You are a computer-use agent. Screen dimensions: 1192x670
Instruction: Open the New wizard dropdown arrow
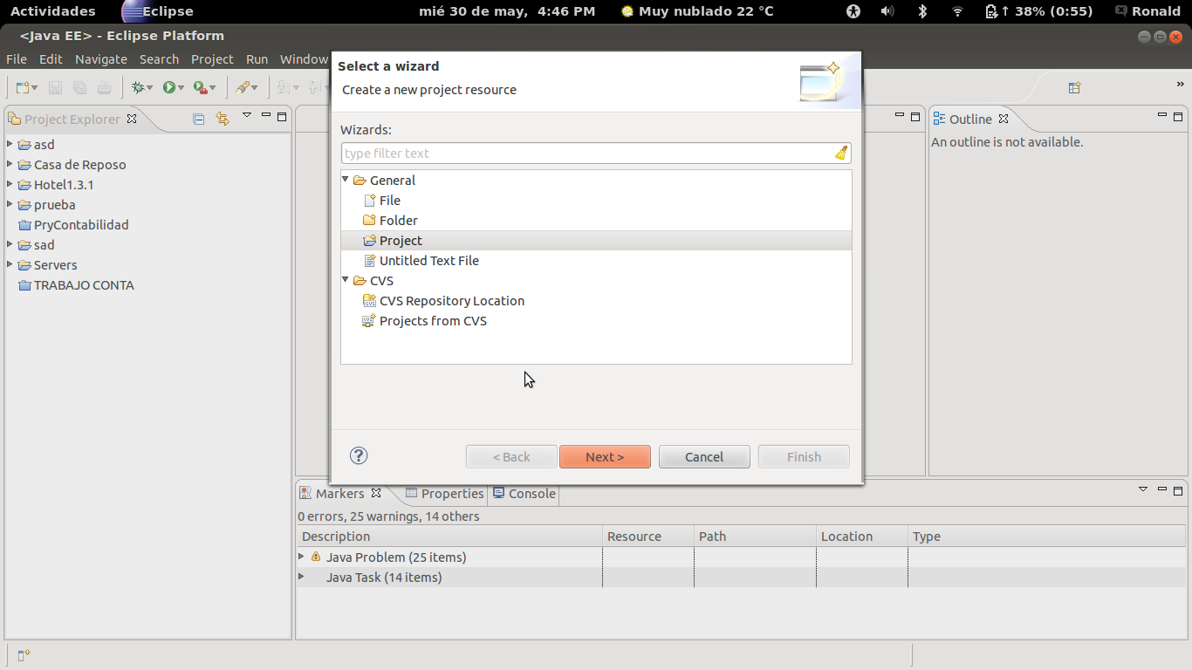point(35,88)
